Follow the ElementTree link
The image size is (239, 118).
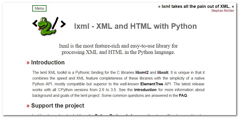(152, 84)
